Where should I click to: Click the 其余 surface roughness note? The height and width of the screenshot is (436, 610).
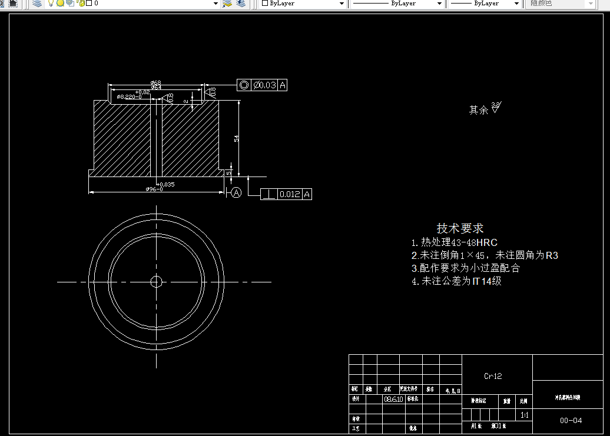click(x=485, y=108)
